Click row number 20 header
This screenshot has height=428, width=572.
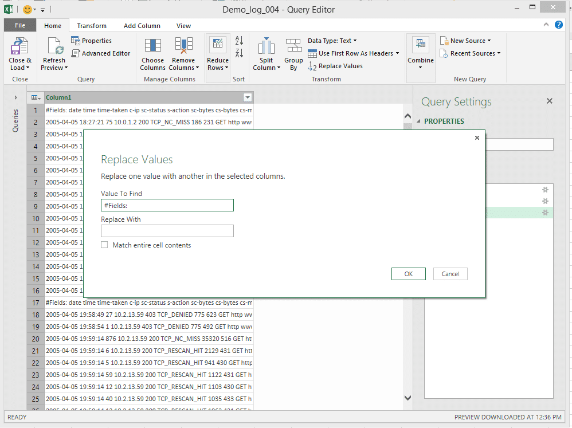click(36, 339)
